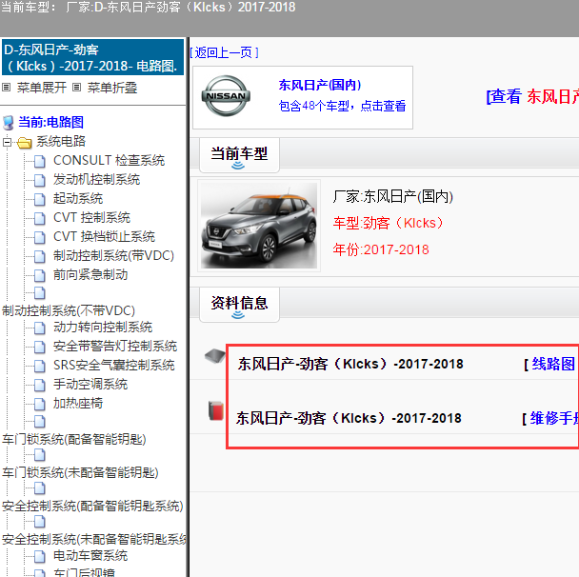Click page icon next to 动力转向控制系统
The height and width of the screenshot is (577, 579).
click(39, 328)
